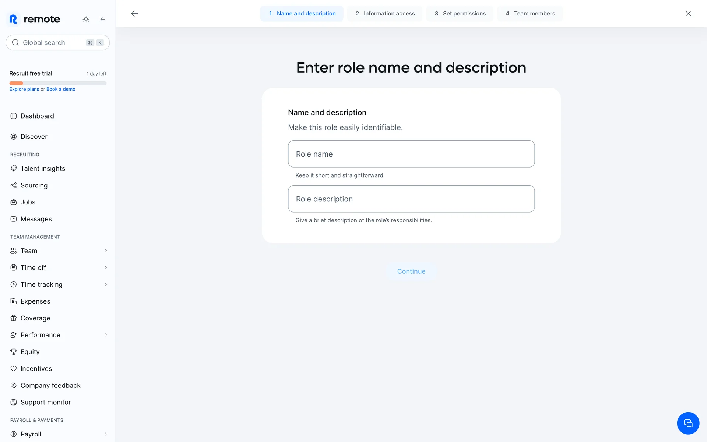Switch to the Information access step
The image size is (707, 442).
tap(385, 14)
